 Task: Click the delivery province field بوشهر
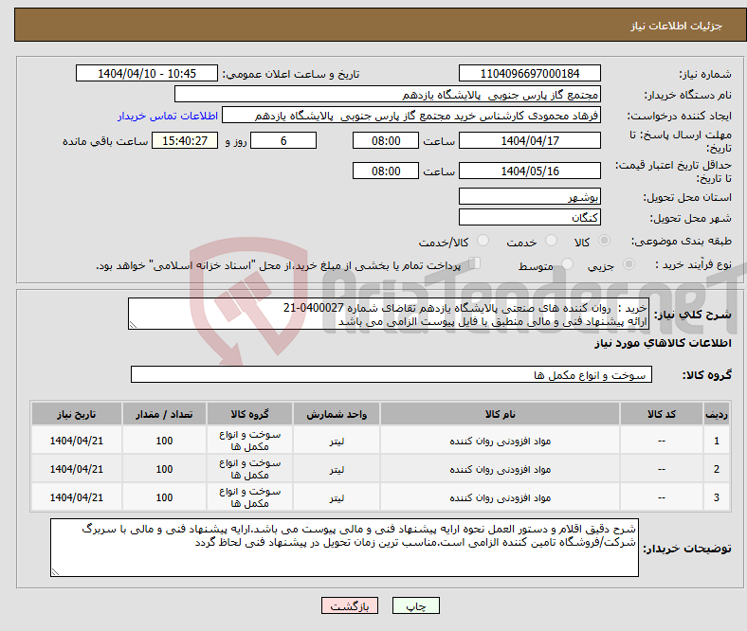(529, 196)
